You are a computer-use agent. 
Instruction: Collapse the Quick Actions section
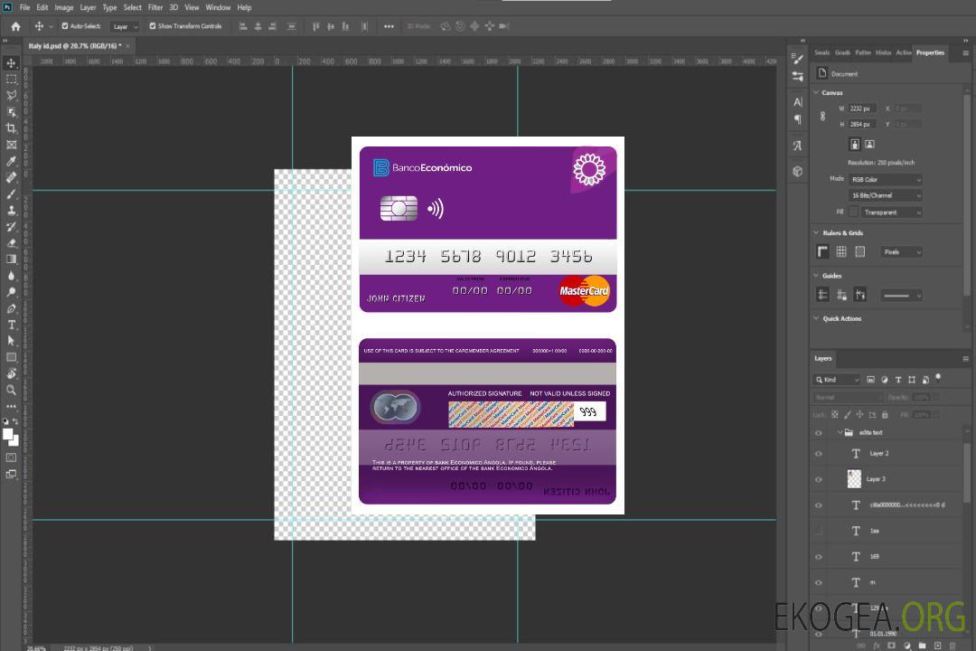pos(816,318)
